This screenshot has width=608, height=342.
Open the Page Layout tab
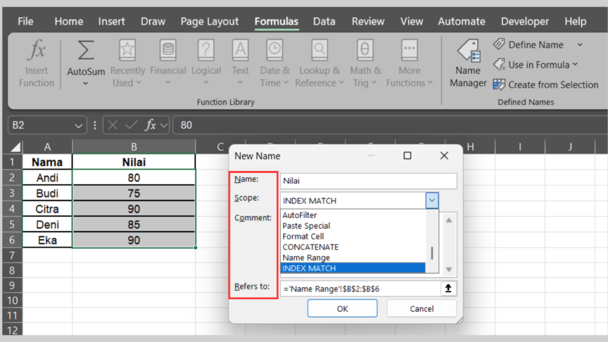[x=210, y=21]
